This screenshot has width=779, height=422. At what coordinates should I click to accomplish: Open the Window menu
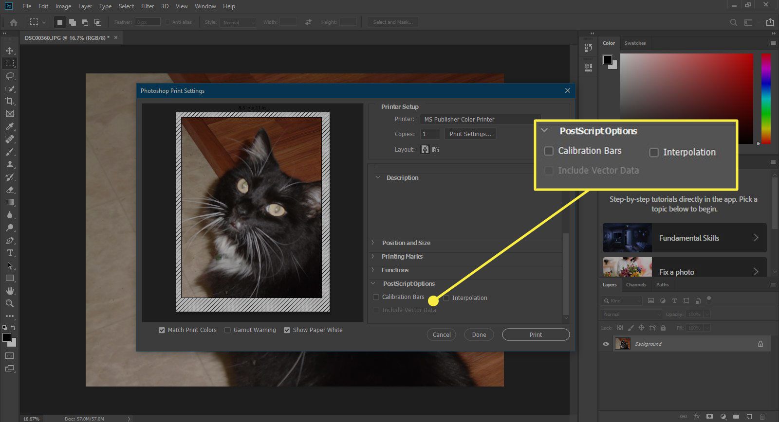(205, 6)
